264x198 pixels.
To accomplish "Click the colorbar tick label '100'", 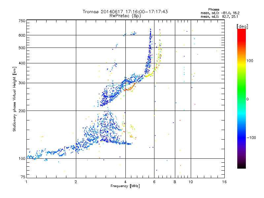I will click(250, 61).
